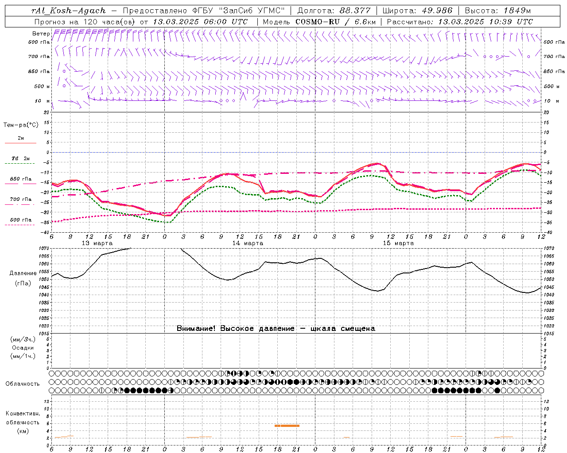Click the Прогноз на 120 часа(ов) text
Screen dimensions: 567x453
[x=85, y=22]
